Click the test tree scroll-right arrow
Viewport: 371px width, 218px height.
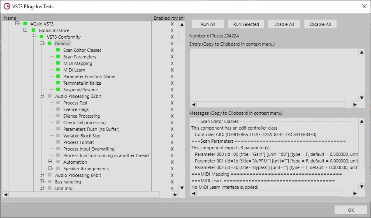tap(175, 195)
